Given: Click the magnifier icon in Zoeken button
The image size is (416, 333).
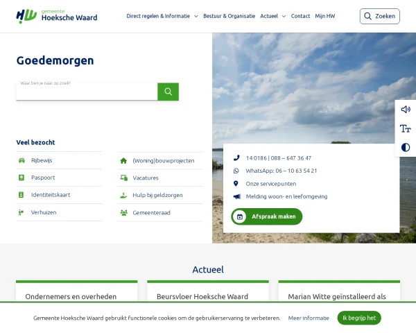Looking at the screenshot, I should (367, 16).
